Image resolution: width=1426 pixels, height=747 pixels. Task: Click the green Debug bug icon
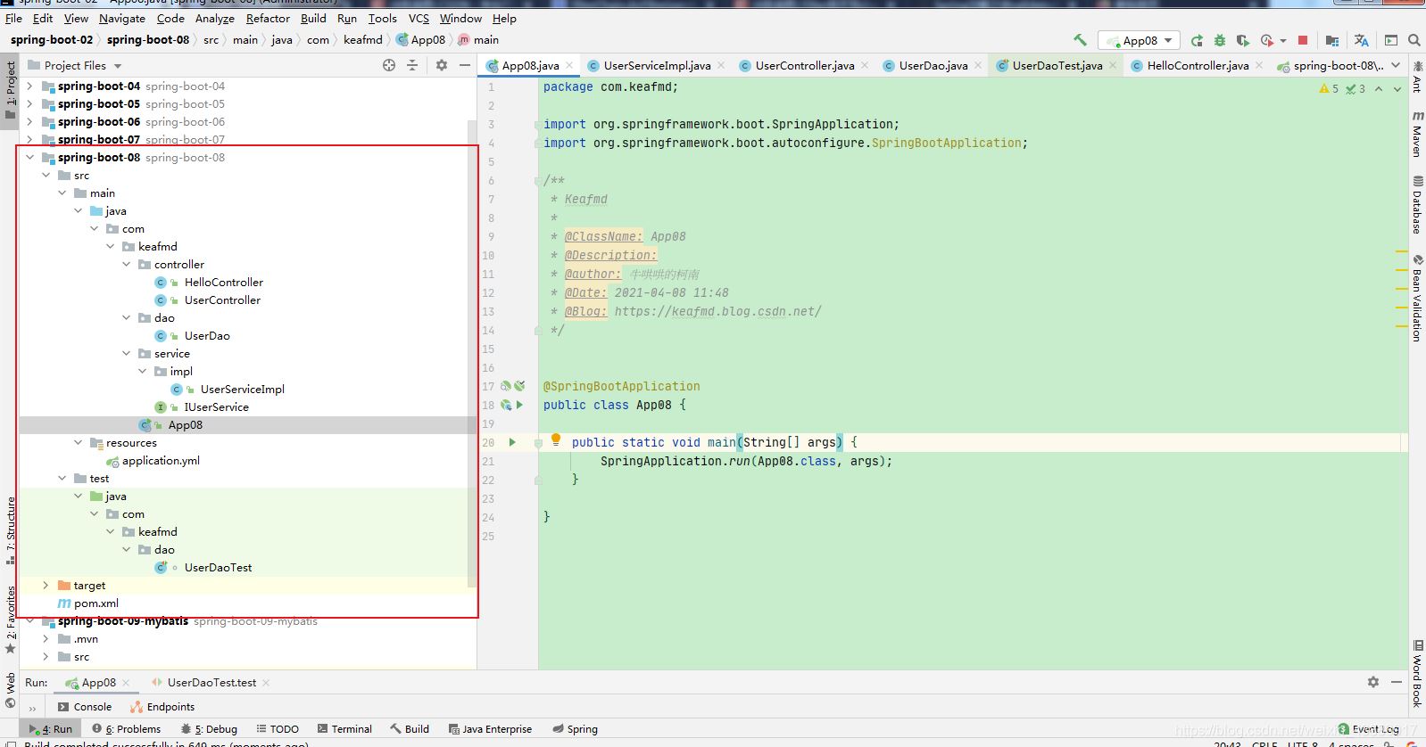tap(1220, 40)
